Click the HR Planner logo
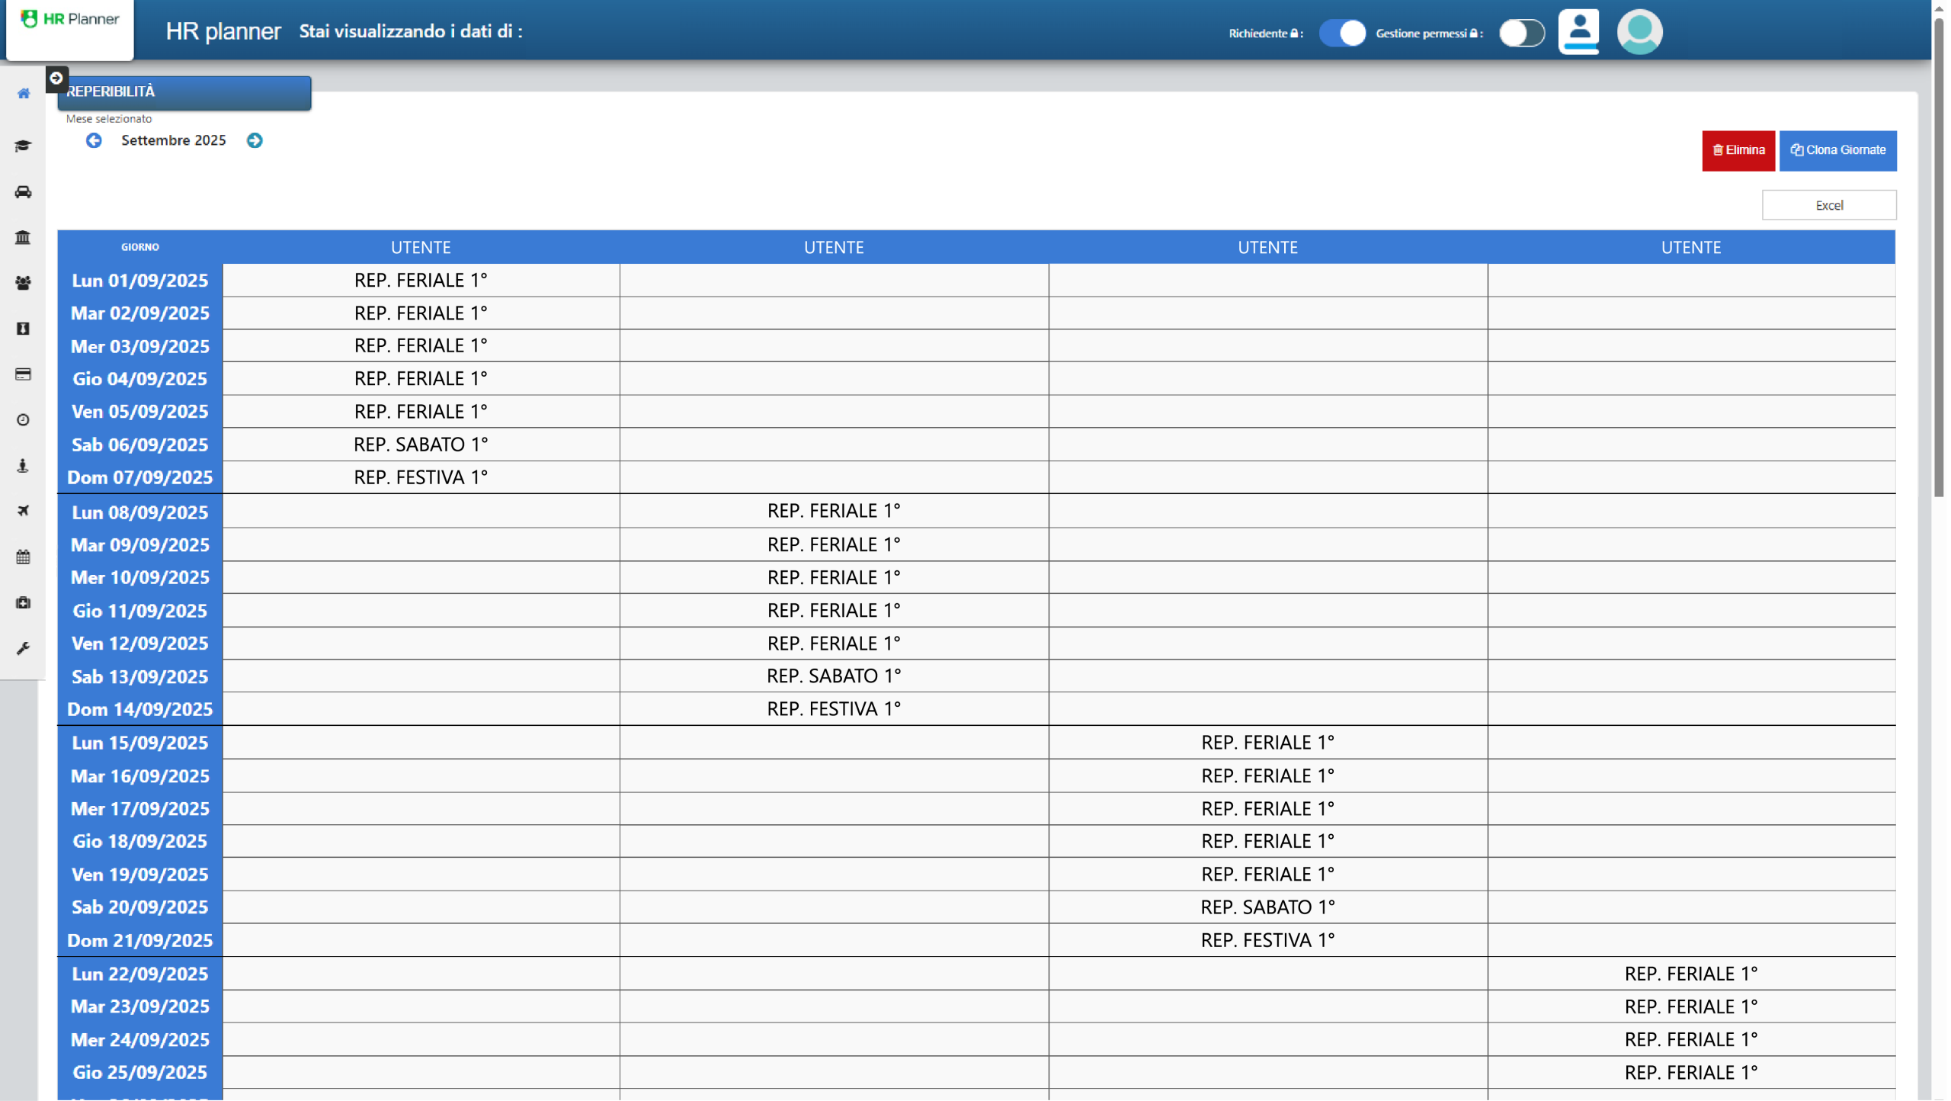Viewport: 1951px width, 1101px height. (70, 19)
